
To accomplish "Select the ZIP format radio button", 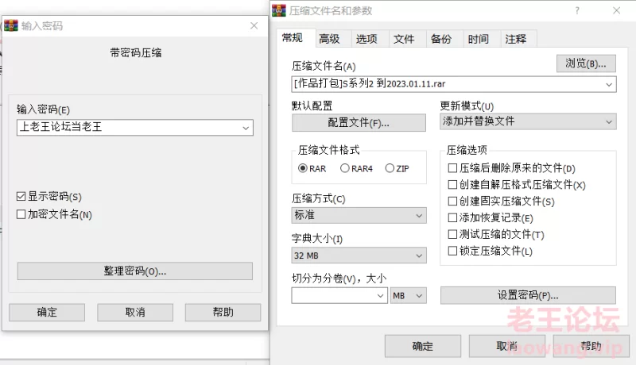I will (x=390, y=168).
